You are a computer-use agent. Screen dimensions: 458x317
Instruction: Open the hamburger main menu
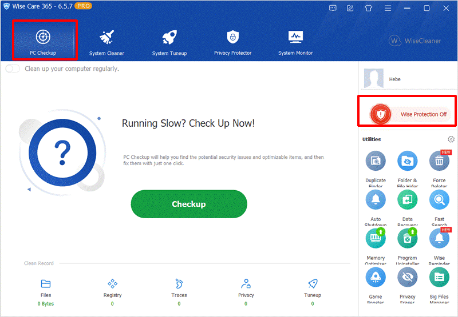pyautogui.click(x=388, y=8)
